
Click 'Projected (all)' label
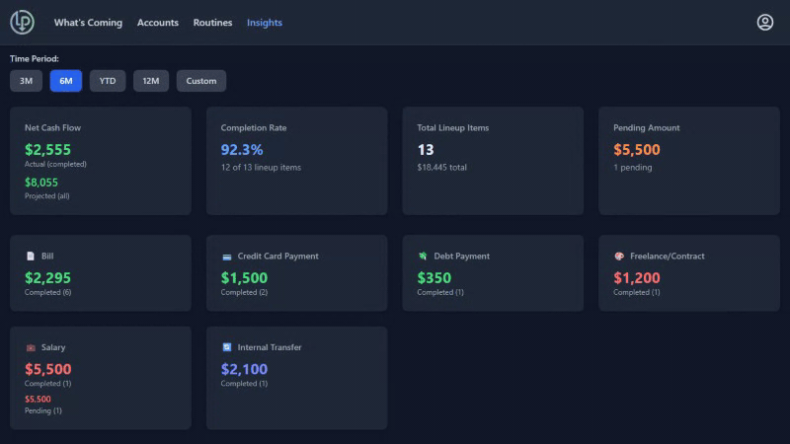[x=46, y=196]
